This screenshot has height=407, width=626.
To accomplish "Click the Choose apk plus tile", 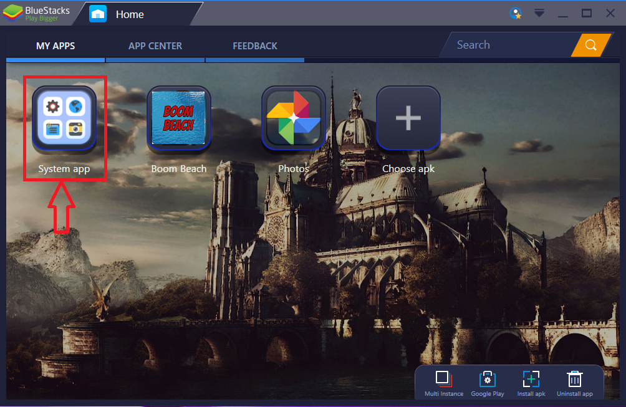I will (x=408, y=118).
